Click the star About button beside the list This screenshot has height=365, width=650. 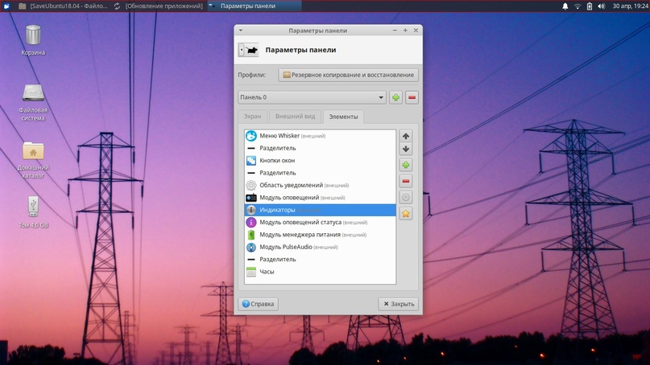[406, 214]
